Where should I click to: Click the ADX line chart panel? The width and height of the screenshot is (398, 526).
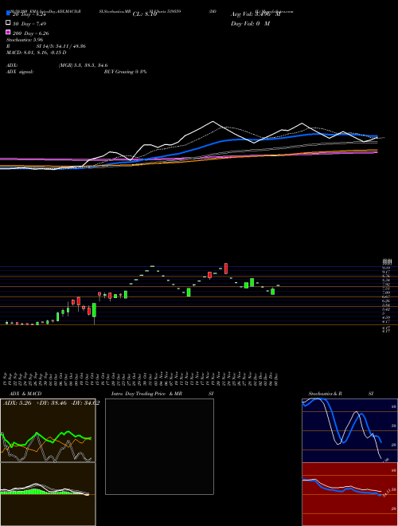[x=48, y=430]
